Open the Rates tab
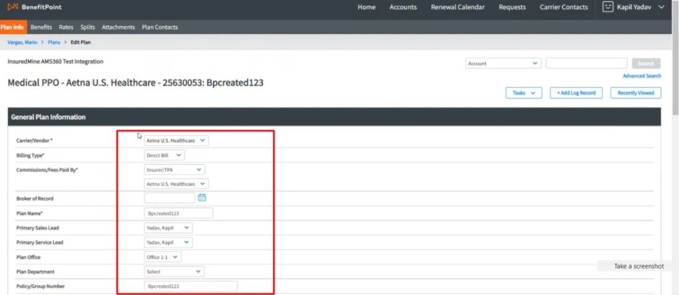Viewport: 679px width, 295px height. [66, 27]
